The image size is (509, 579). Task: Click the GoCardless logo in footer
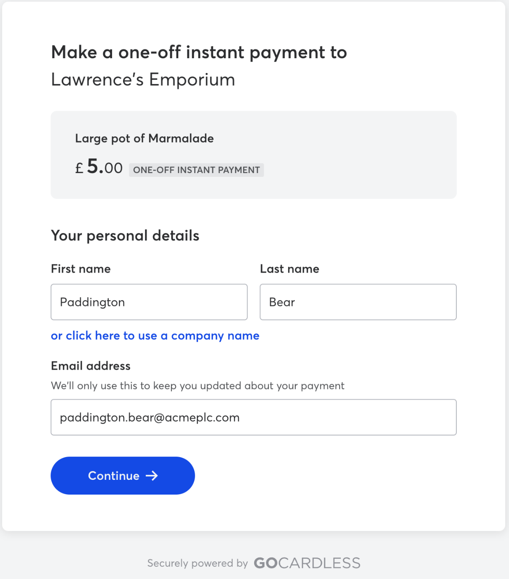pyautogui.click(x=307, y=563)
